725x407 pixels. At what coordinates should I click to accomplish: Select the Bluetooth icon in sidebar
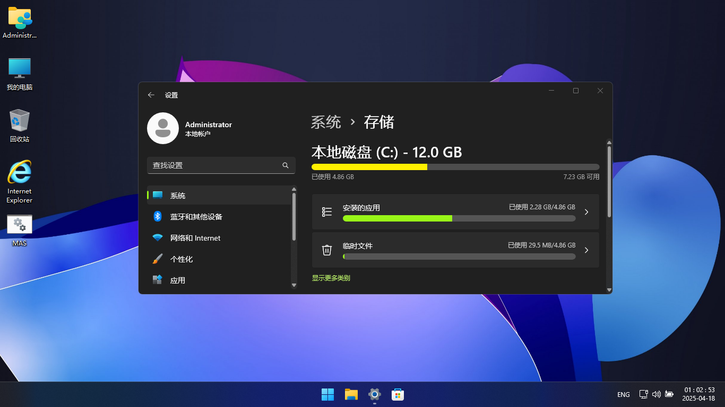coord(158,216)
